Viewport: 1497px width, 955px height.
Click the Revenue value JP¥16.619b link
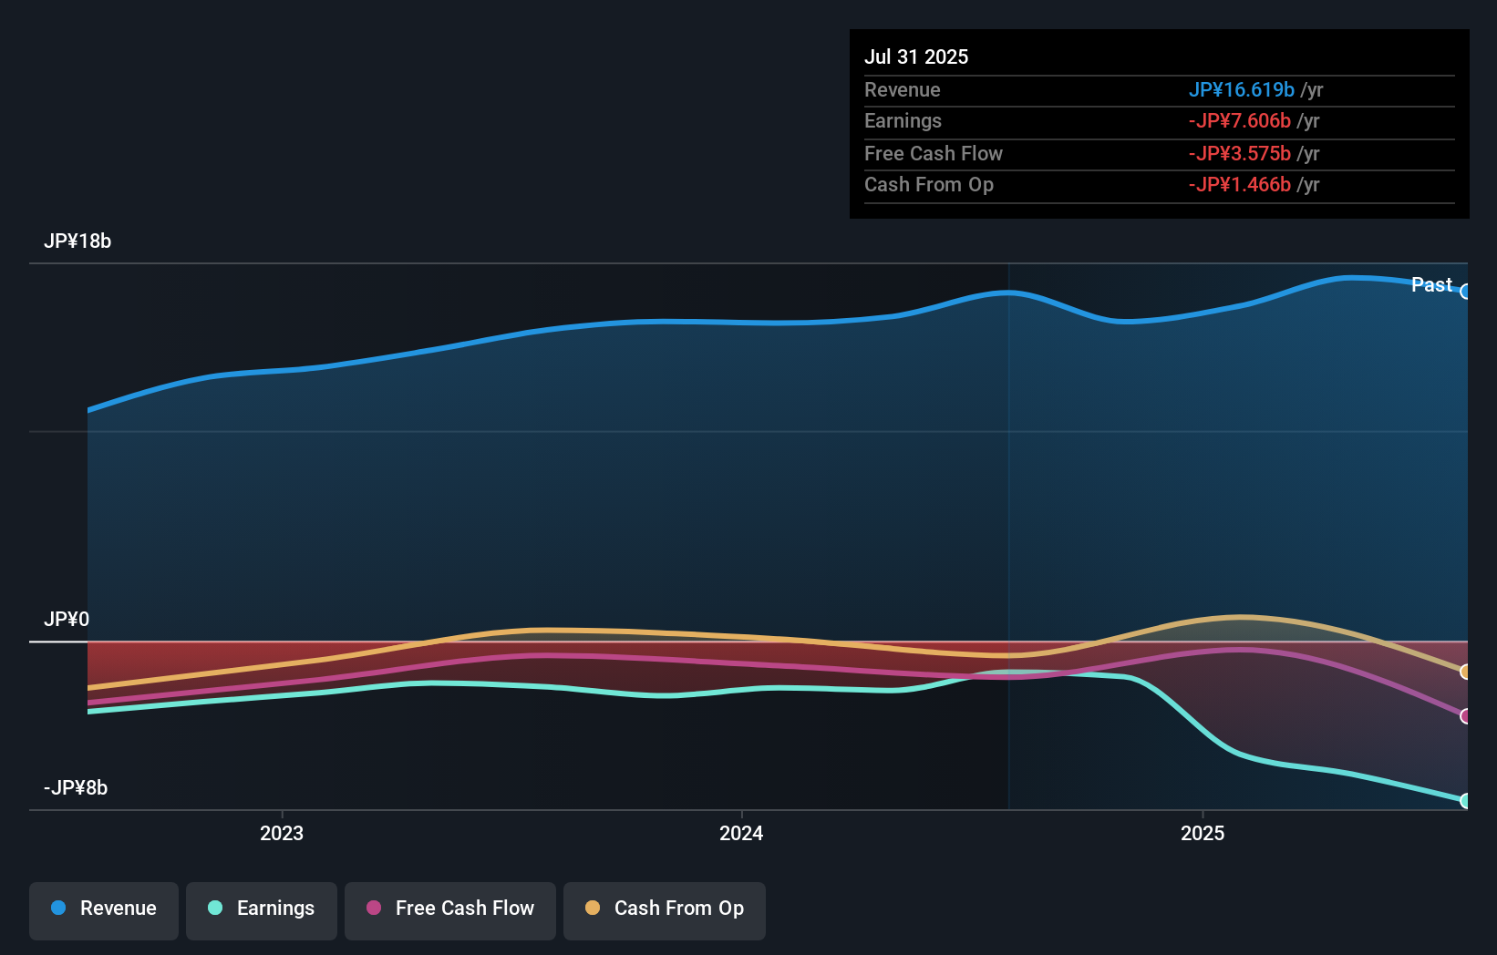(x=1241, y=89)
